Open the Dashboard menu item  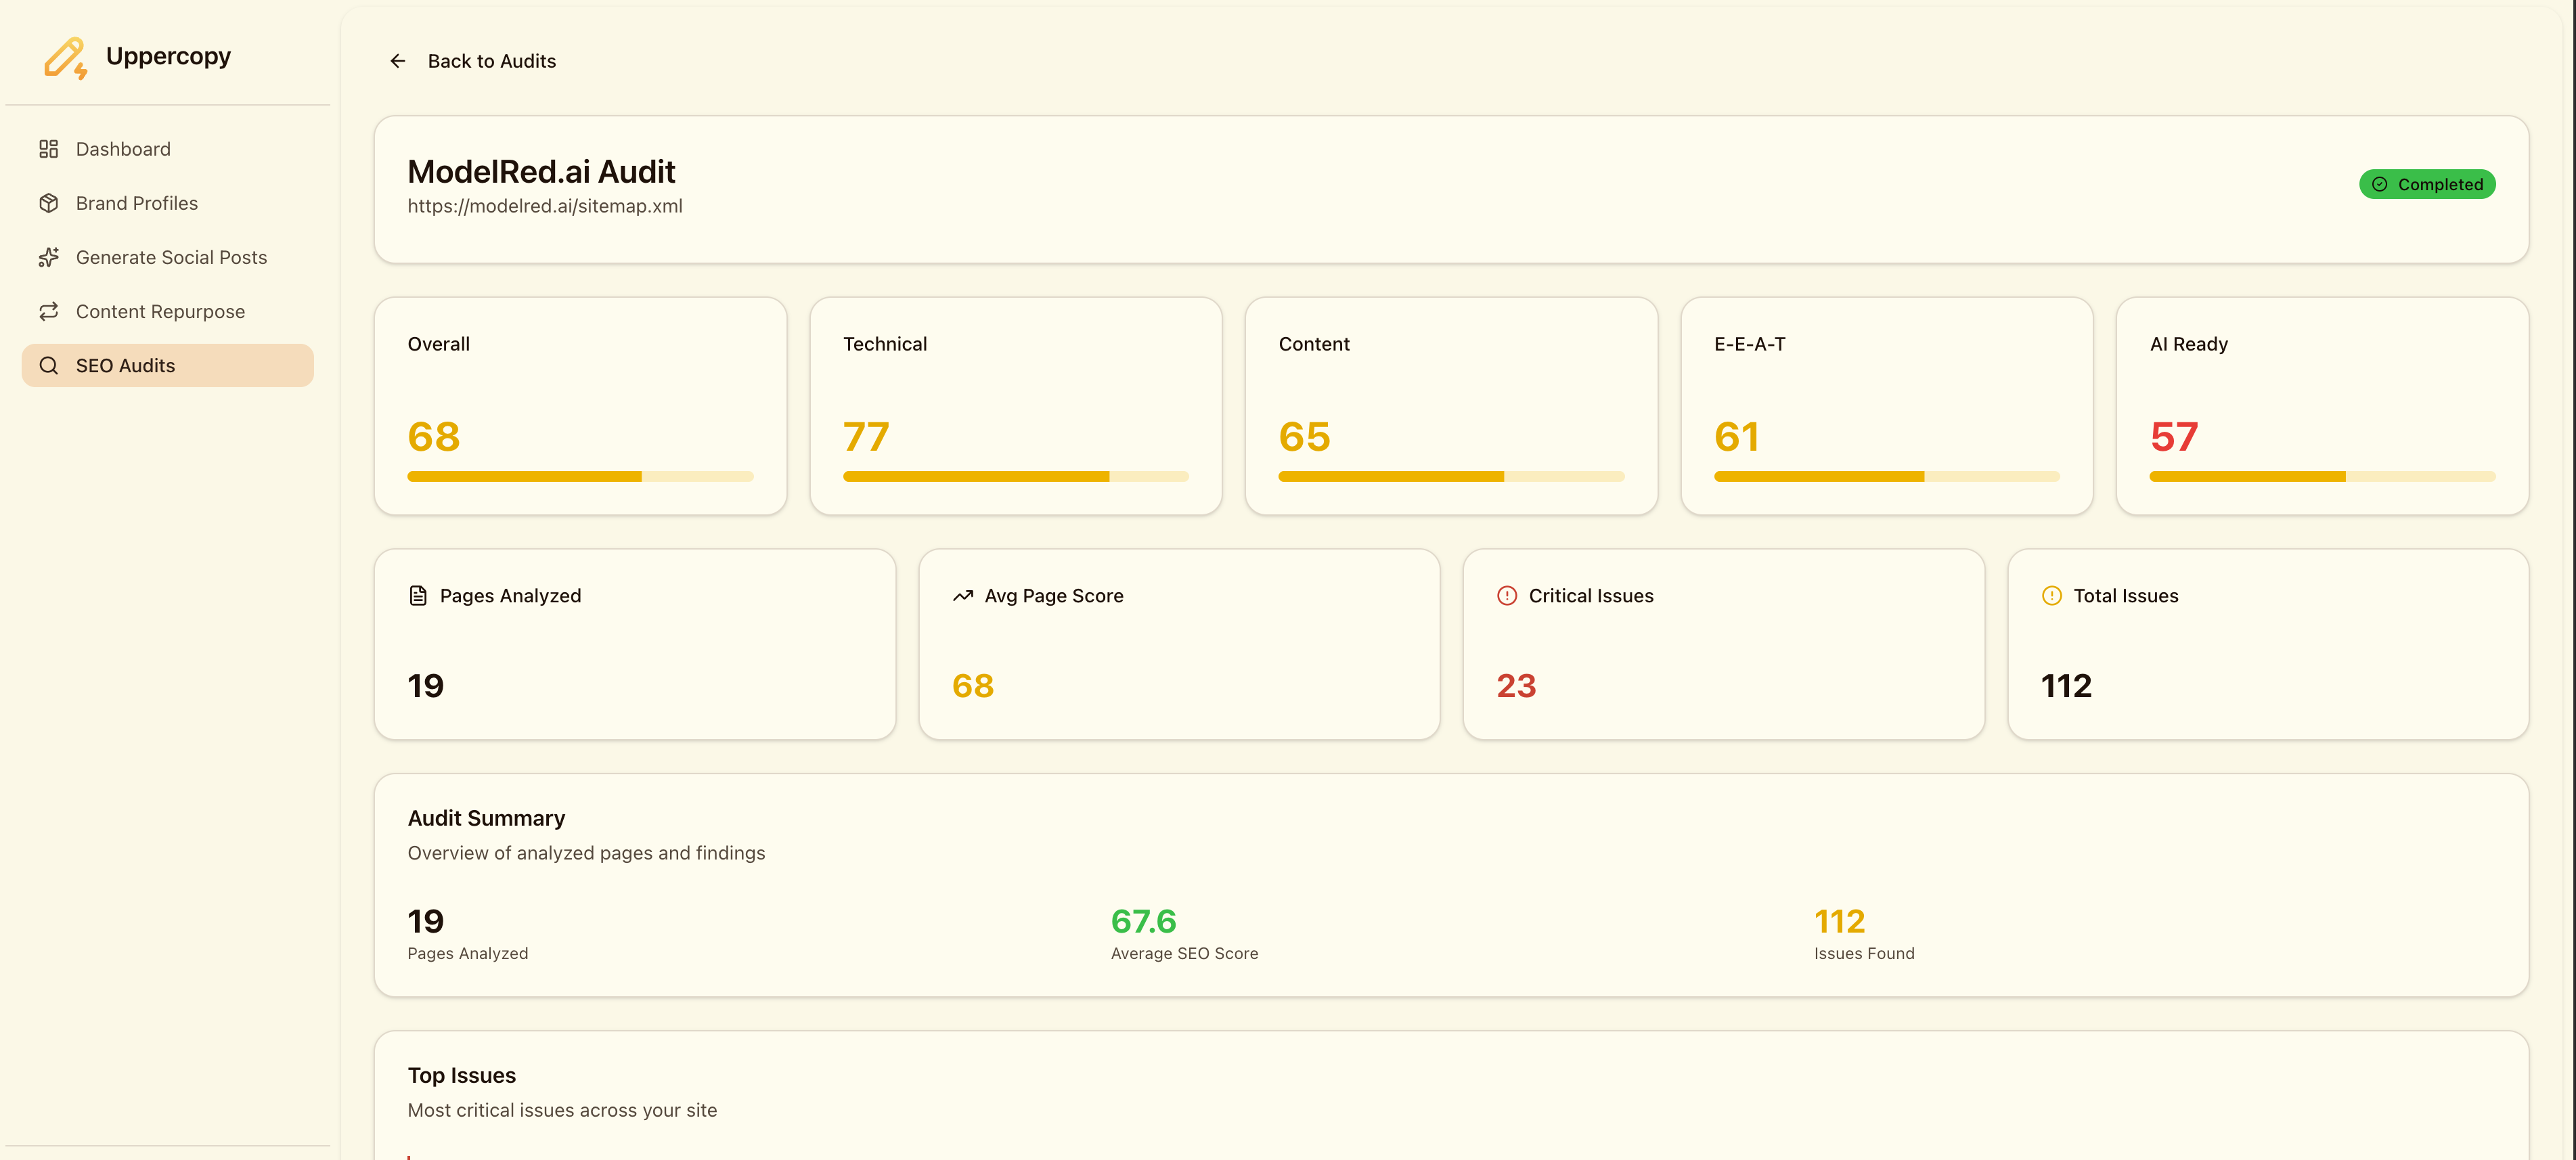(123, 149)
